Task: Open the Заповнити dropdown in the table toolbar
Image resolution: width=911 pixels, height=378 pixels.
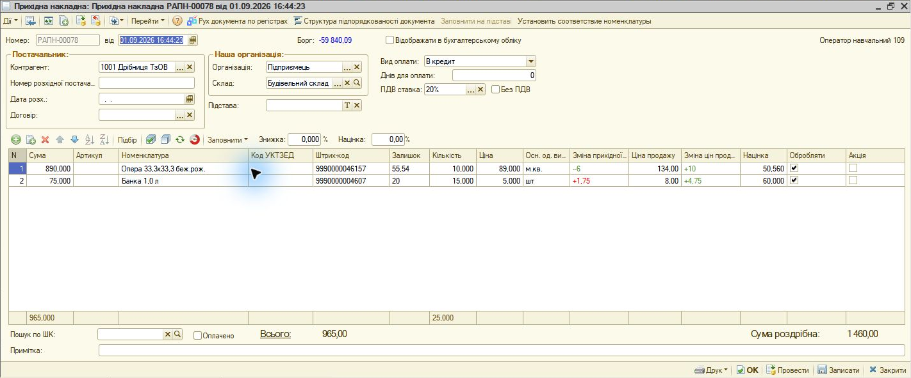Action: tap(227, 139)
